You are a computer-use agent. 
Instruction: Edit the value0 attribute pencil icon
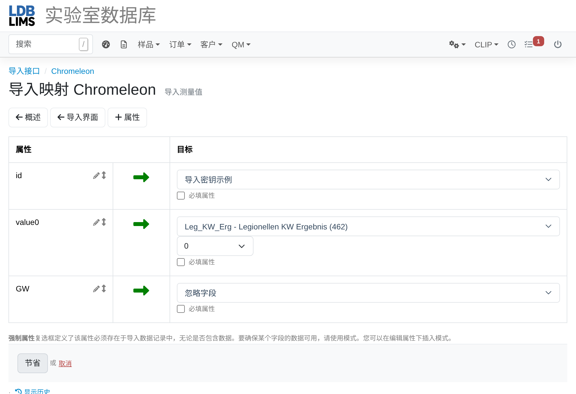[96, 223]
